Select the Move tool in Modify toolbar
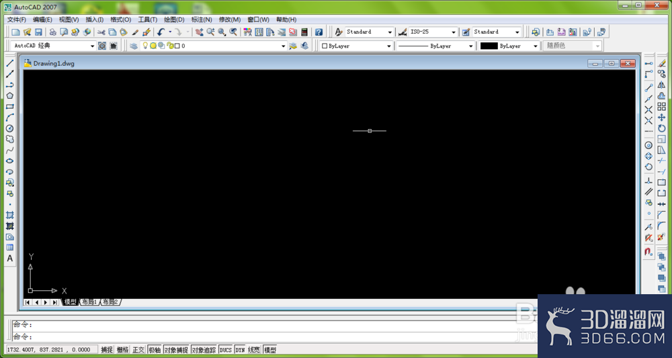The width and height of the screenshot is (672, 358). 662,118
